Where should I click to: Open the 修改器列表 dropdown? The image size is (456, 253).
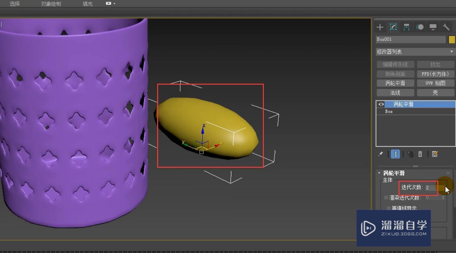tap(415, 51)
